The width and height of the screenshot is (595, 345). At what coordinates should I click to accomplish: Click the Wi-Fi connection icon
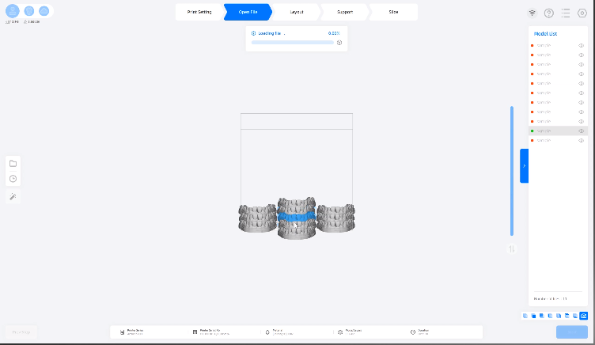(x=532, y=13)
